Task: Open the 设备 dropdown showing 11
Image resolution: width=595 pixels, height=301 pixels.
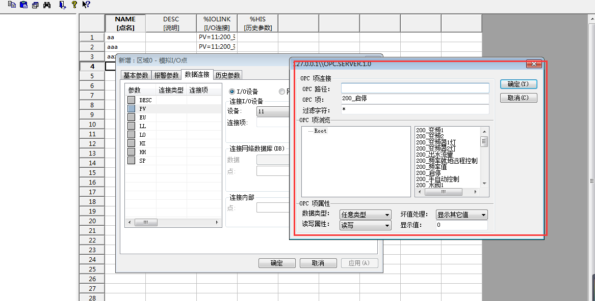Action: click(273, 111)
